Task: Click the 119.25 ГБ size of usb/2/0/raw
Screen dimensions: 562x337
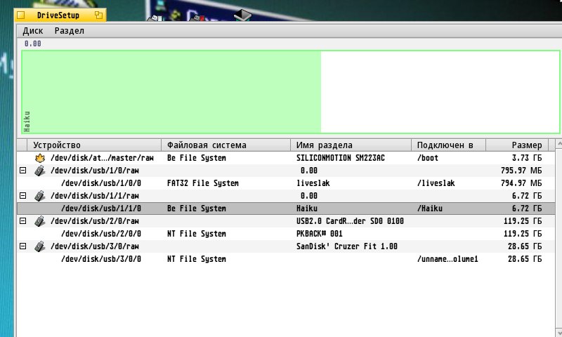Action: [x=523, y=221]
